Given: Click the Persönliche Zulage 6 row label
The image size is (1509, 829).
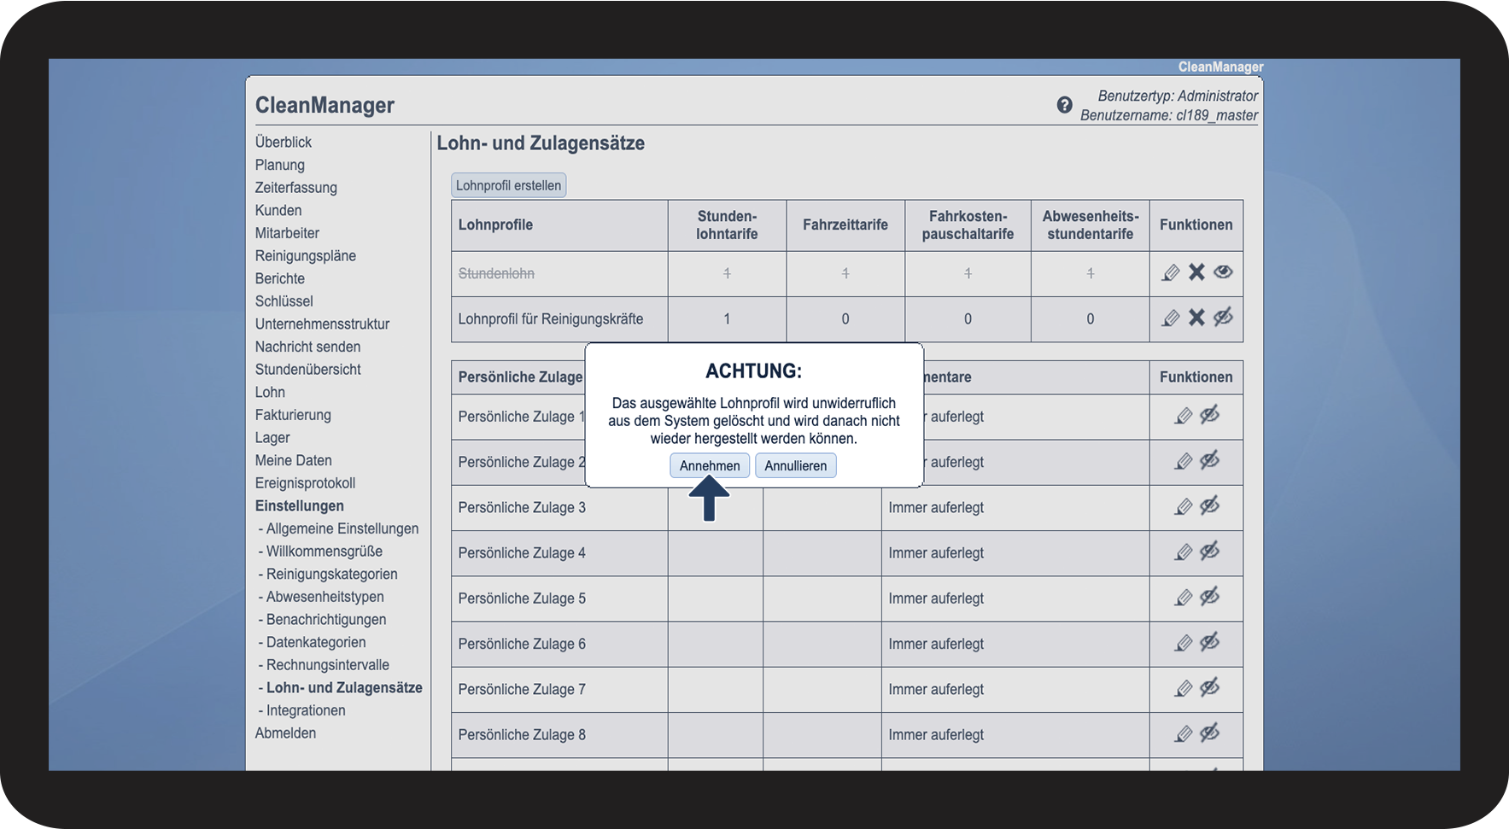Looking at the screenshot, I should [x=522, y=644].
